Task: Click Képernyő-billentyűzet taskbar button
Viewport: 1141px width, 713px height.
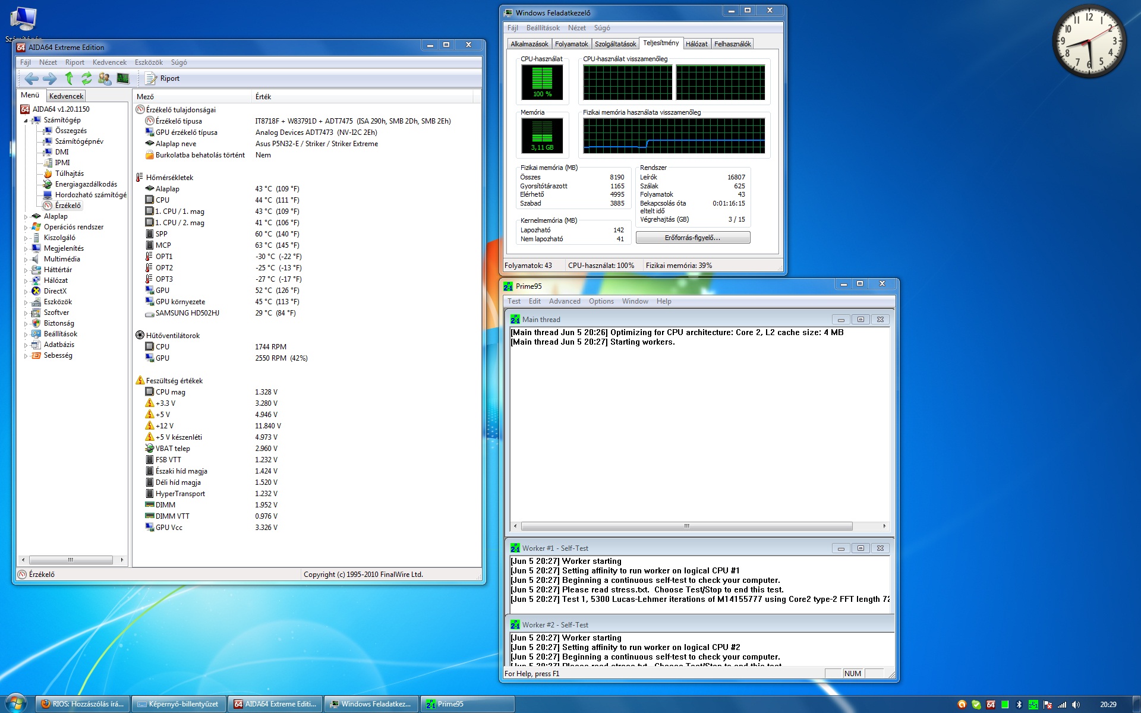Action: coord(179,704)
